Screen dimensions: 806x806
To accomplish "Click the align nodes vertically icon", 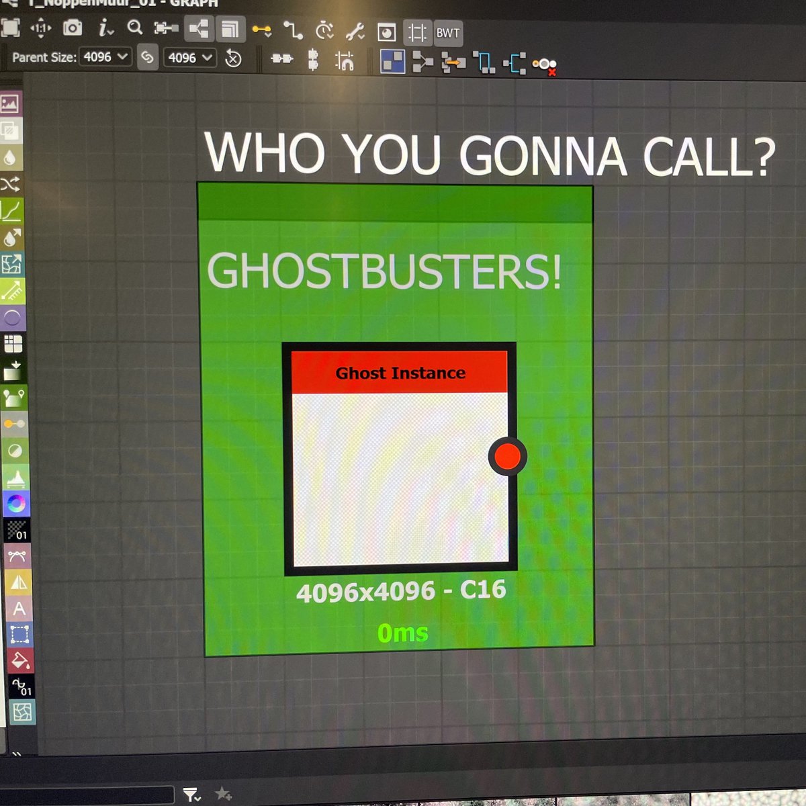I will 313,60.
